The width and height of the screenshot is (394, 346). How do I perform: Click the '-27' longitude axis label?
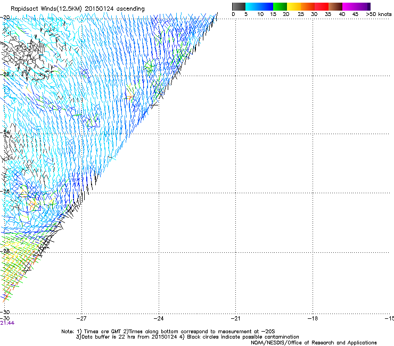tap(81, 318)
